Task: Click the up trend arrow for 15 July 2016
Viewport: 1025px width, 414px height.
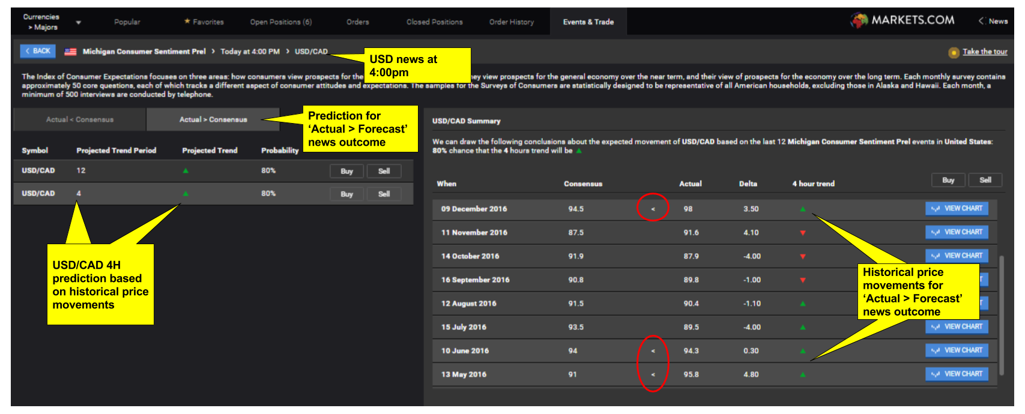Action: point(803,327)
